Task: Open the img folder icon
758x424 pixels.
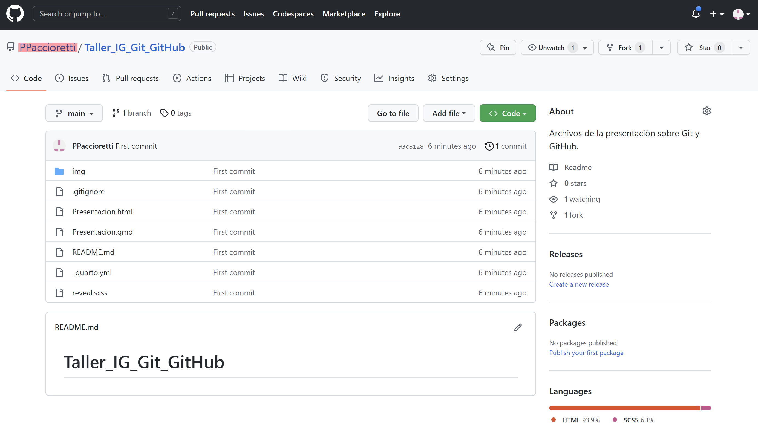Action: tap(59, 171)
